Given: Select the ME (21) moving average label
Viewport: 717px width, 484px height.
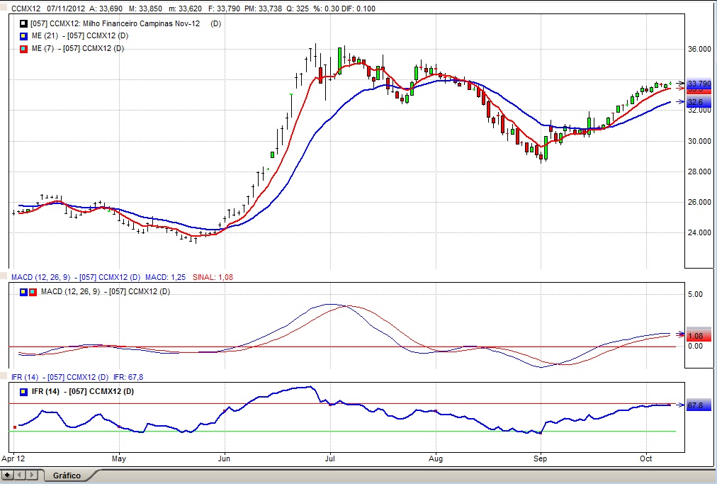Looking at the screenshot, I should (82, 36).
